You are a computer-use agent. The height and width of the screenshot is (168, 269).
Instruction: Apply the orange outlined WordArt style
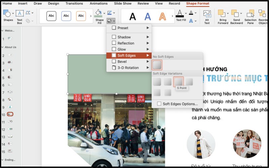162,16
